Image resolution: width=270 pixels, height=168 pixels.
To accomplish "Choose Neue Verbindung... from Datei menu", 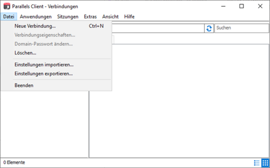I will coord(56,26).
